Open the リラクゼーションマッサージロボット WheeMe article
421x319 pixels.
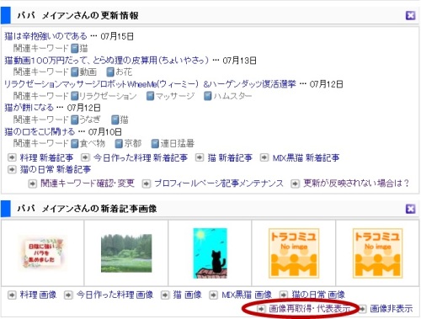click(x=150, y=84)
